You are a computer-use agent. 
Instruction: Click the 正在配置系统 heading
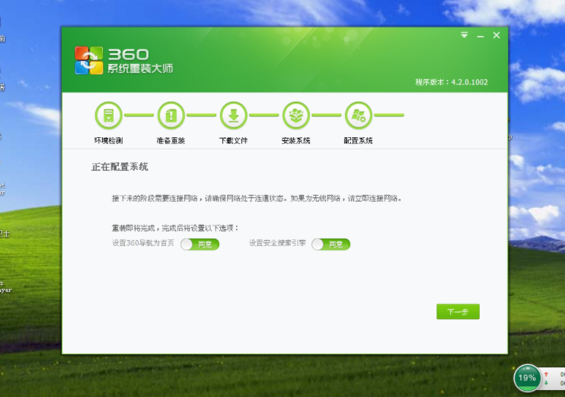(x=120, y=167)
